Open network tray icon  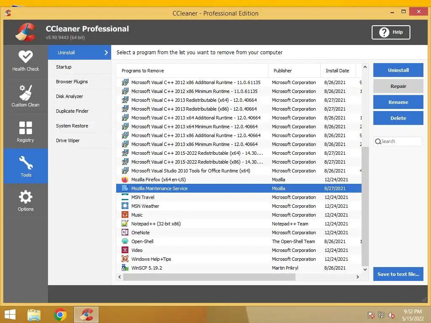(x=381, y=315)
